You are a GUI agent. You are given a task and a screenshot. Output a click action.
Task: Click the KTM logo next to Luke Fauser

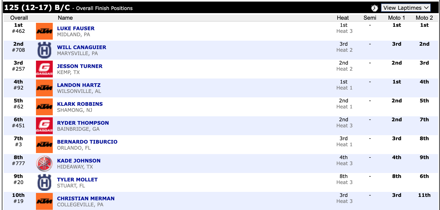[44, 31]
